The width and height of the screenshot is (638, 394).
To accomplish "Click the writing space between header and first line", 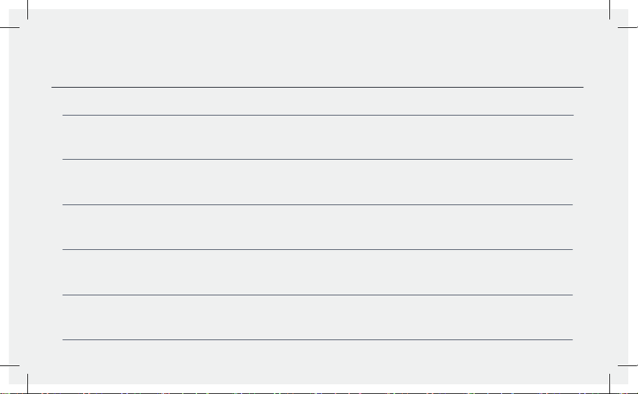I will point(317,101).
